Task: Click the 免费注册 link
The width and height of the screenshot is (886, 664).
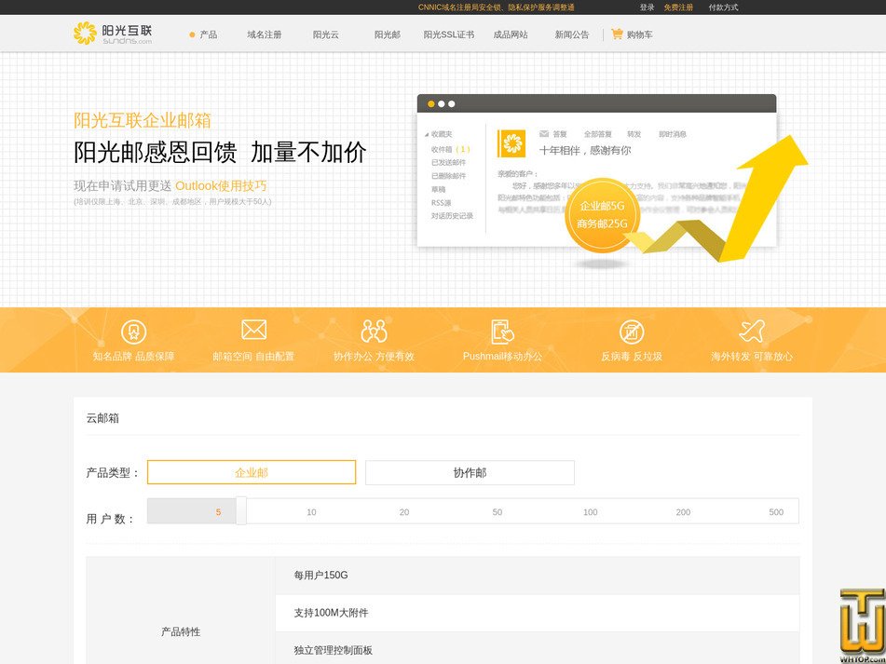Action: [x=678, y=7]
